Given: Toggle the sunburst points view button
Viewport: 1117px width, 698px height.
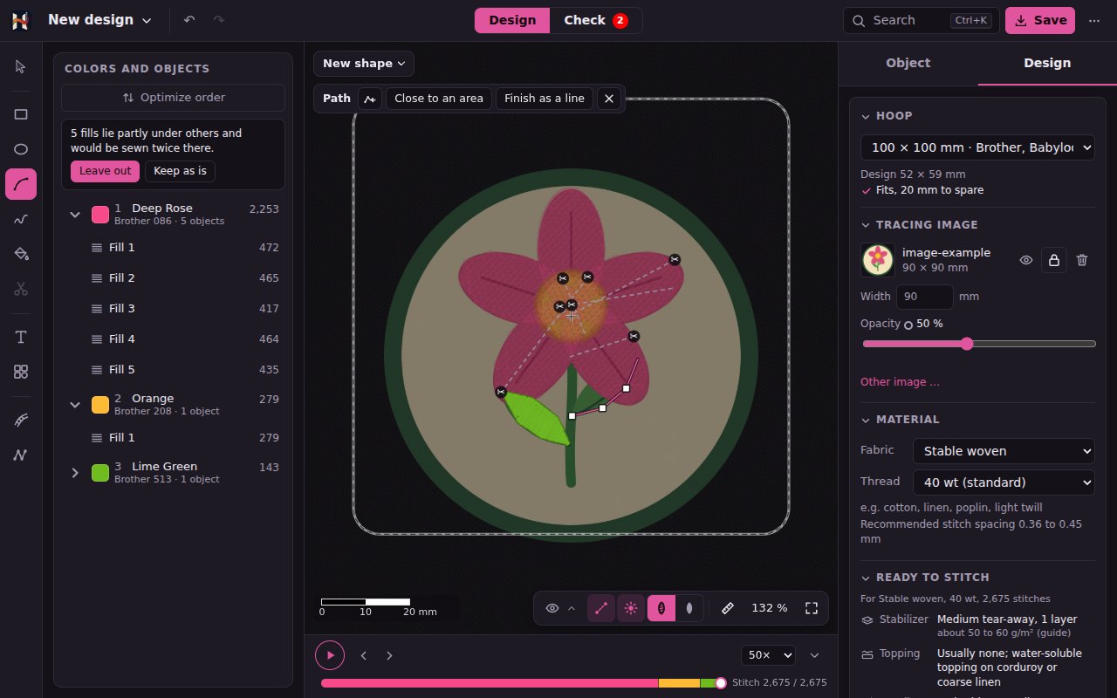Looking at the screenshot, I should (x=631, y=608).
